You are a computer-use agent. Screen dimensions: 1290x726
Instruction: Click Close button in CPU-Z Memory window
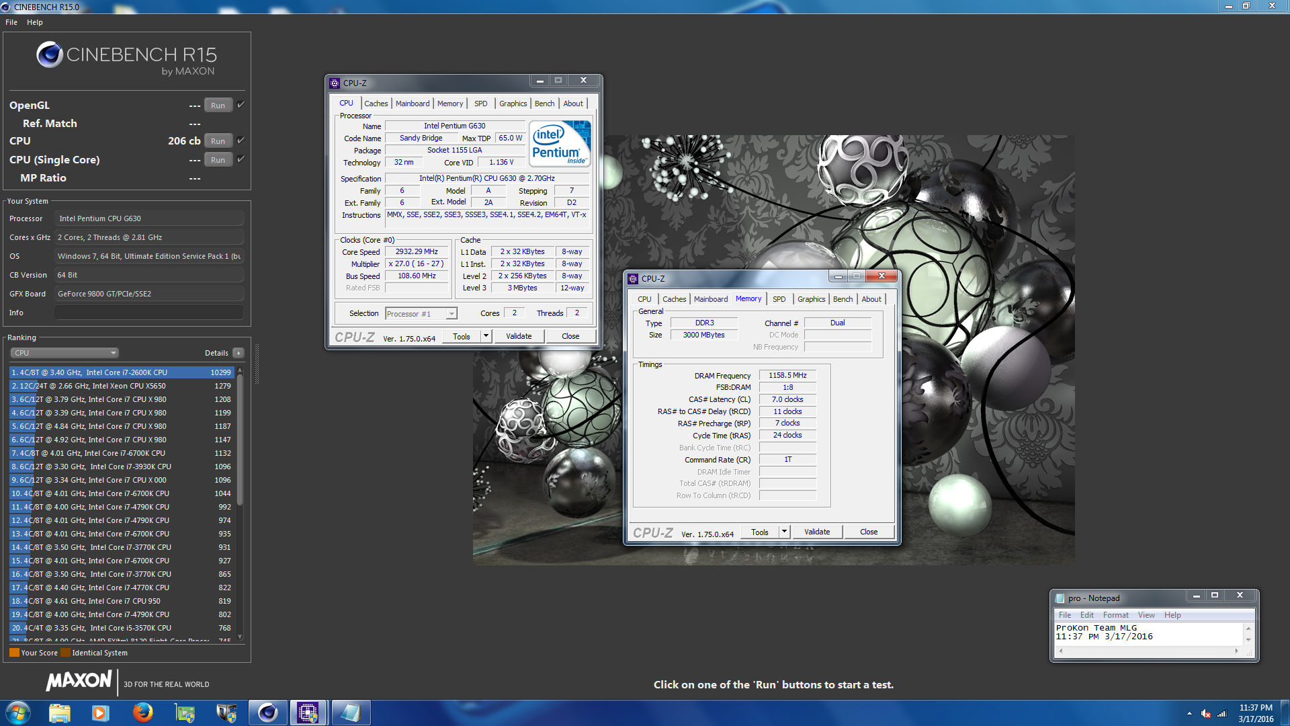click(x=869, y=532)
